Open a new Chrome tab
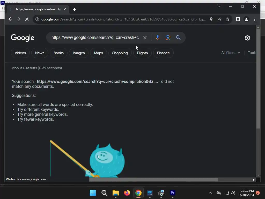The image size is (265, 199). (x=74, y=9)
